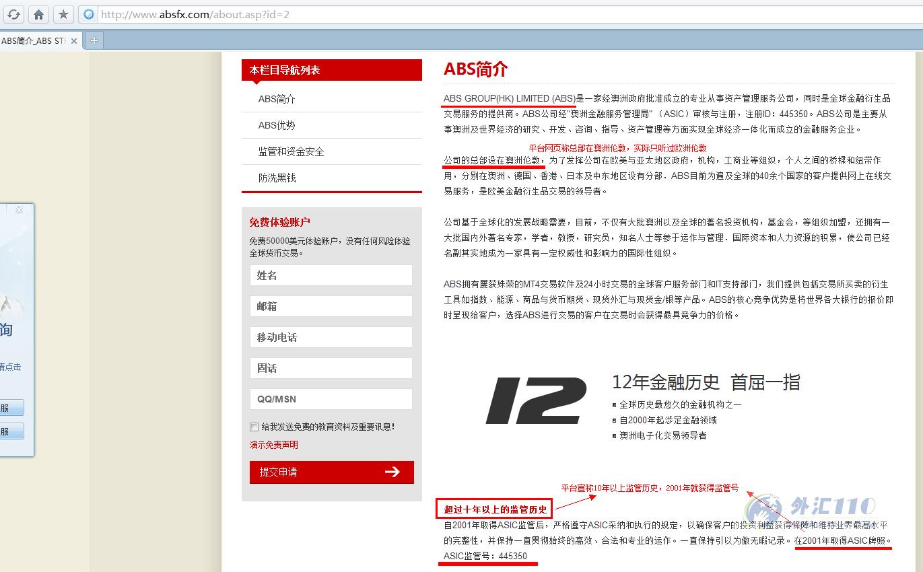Click the 澳洲电子化交易领导者 bullet

(663, 435)
